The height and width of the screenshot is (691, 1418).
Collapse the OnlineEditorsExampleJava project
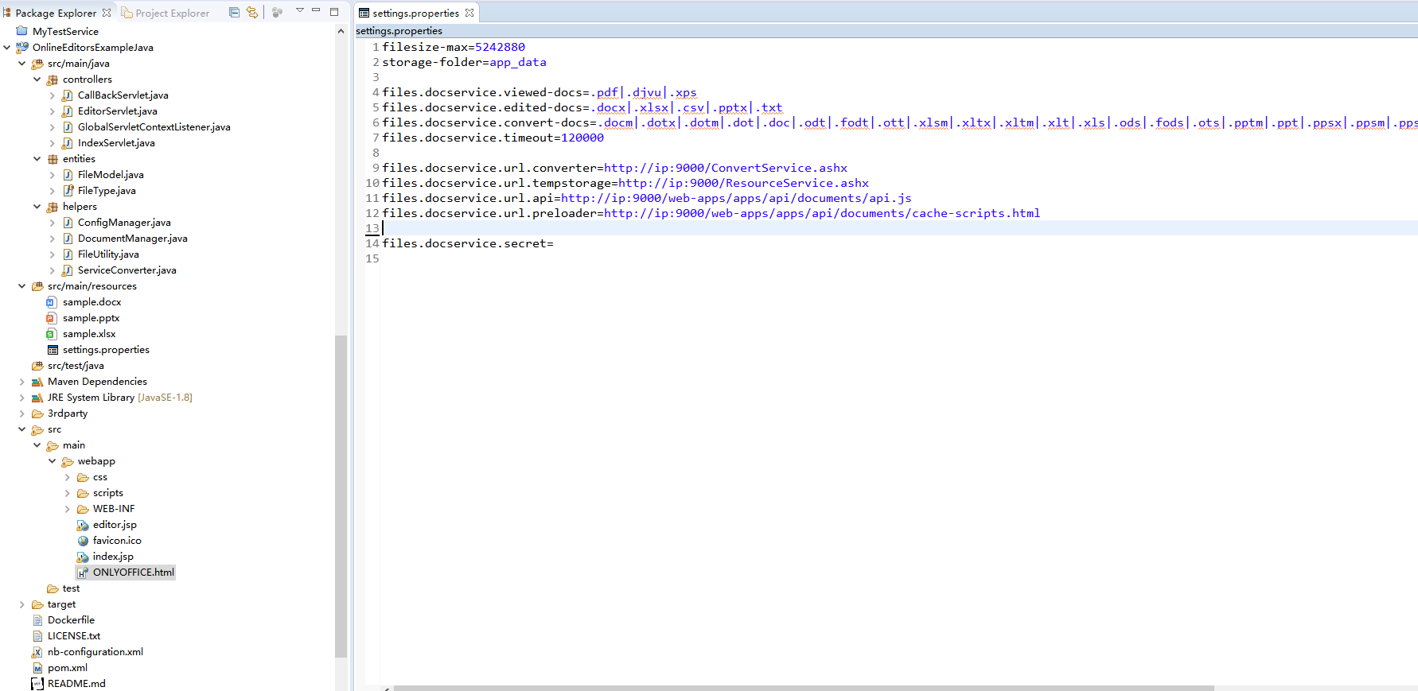click(x=7, y=48)
